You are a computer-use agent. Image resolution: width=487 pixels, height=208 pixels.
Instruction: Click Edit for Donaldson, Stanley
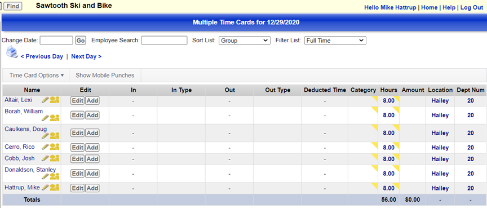[x=77, y=174]
